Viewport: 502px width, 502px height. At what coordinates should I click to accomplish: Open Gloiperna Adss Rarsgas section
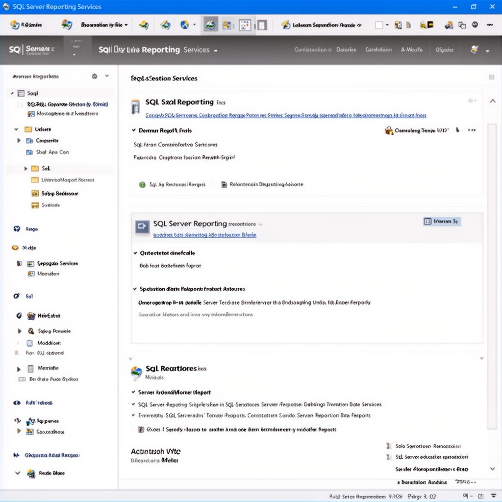pos(52,455)
